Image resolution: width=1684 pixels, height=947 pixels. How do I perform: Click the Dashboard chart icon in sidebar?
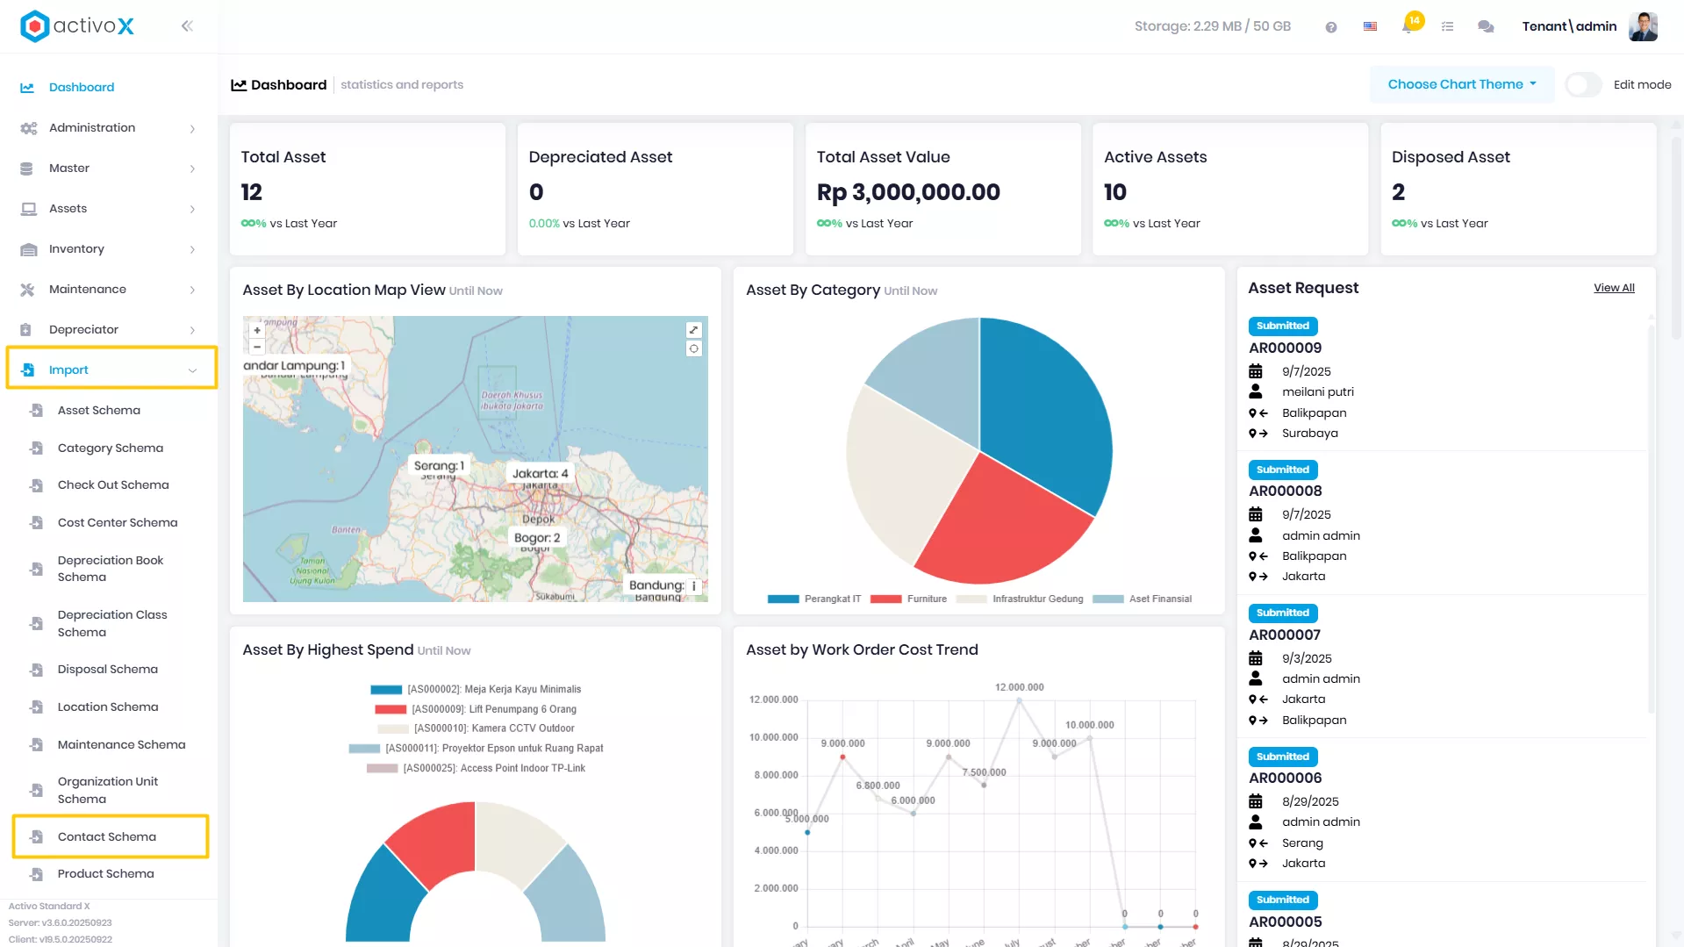coord(27,88)
